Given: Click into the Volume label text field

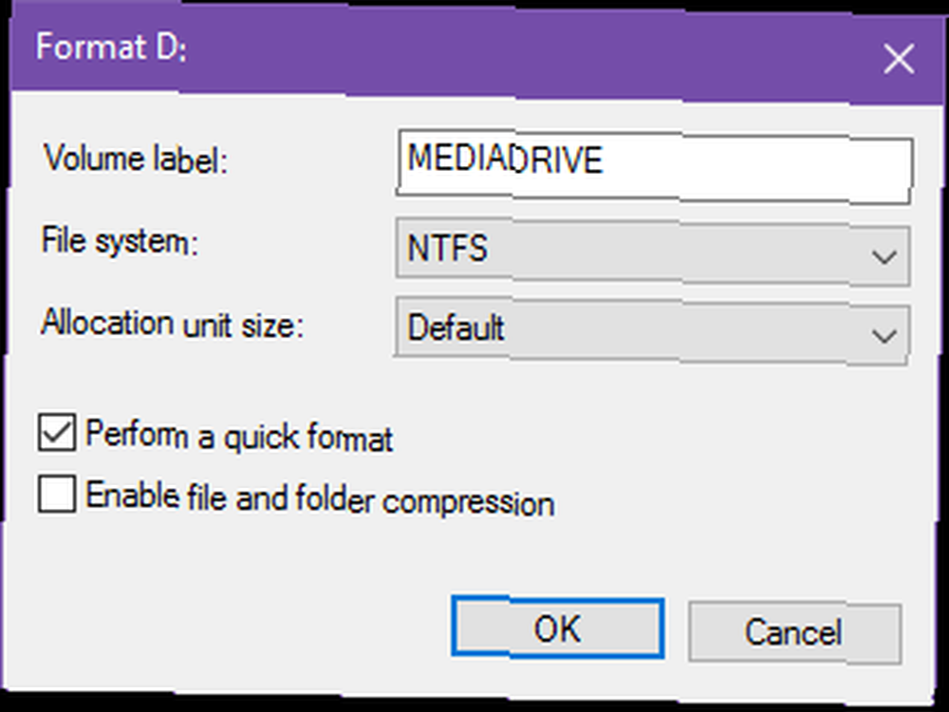Looking at the screenshot, I should point(654,166).
